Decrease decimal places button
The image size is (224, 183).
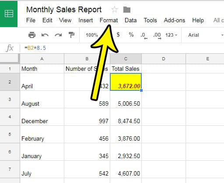(144, 36)
